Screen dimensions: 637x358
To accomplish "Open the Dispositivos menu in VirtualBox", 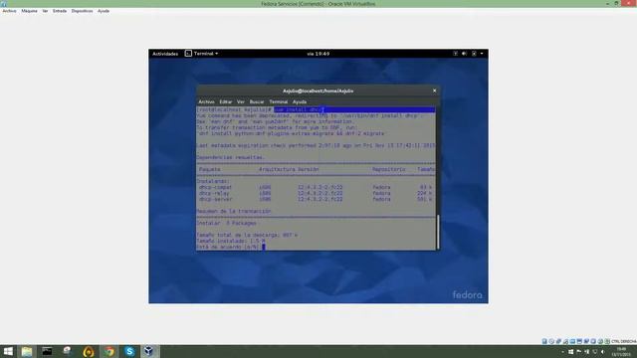I will (82, 11).
